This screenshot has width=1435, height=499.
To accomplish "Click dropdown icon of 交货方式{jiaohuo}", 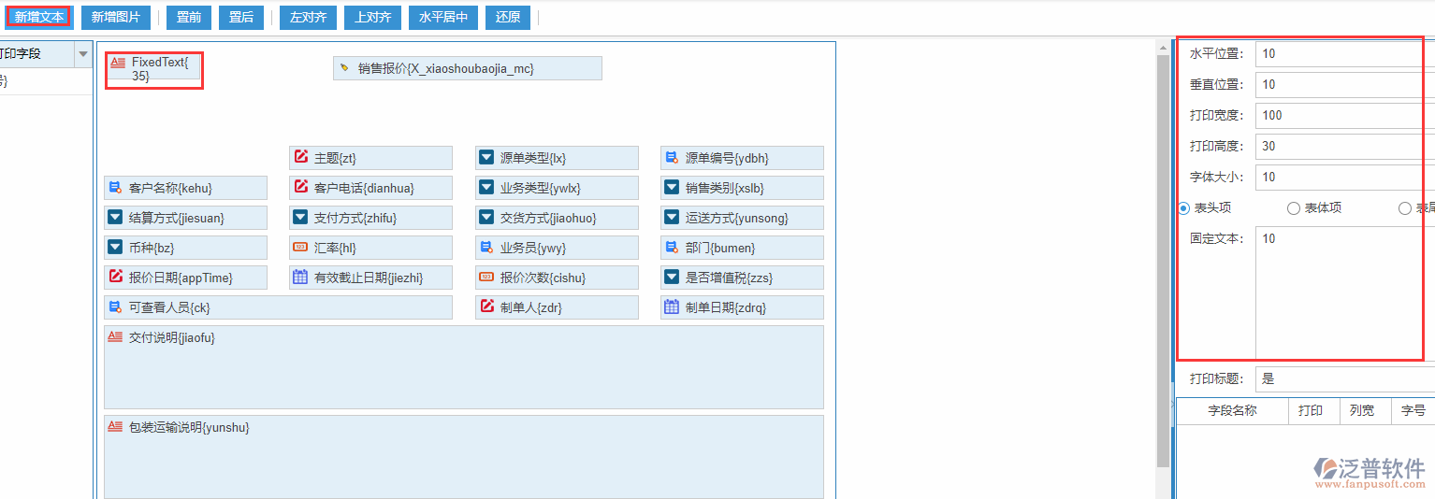I will 486,217.
